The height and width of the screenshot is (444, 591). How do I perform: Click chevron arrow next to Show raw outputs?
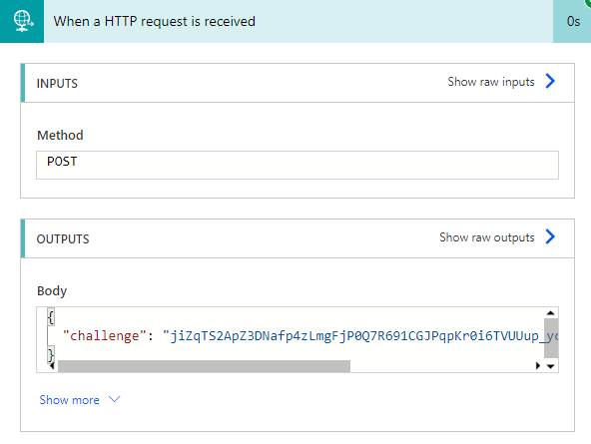coord(550,236)
